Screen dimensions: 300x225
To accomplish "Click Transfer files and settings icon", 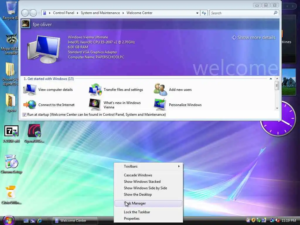I will coord(95,90).
